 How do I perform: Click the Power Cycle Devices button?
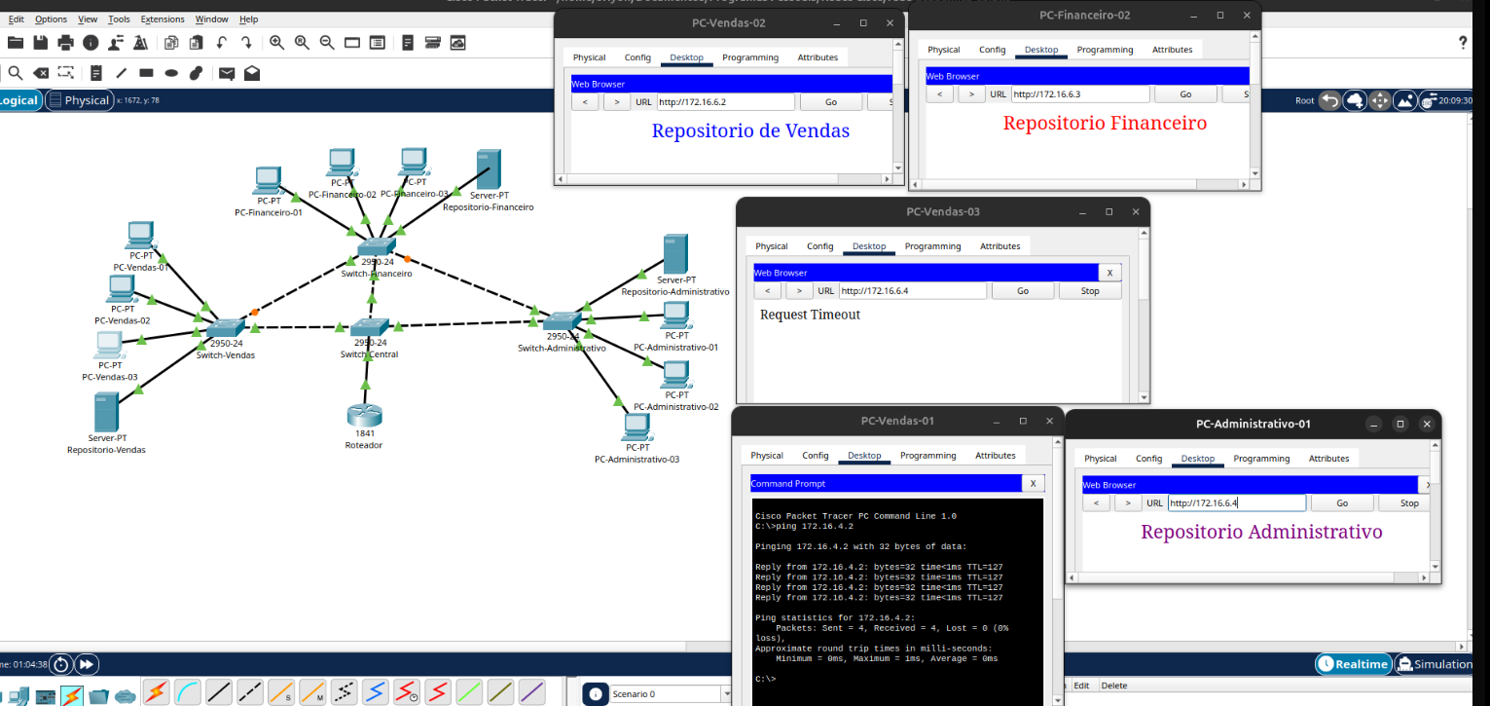pyautogui.click(x=60, y=664)
